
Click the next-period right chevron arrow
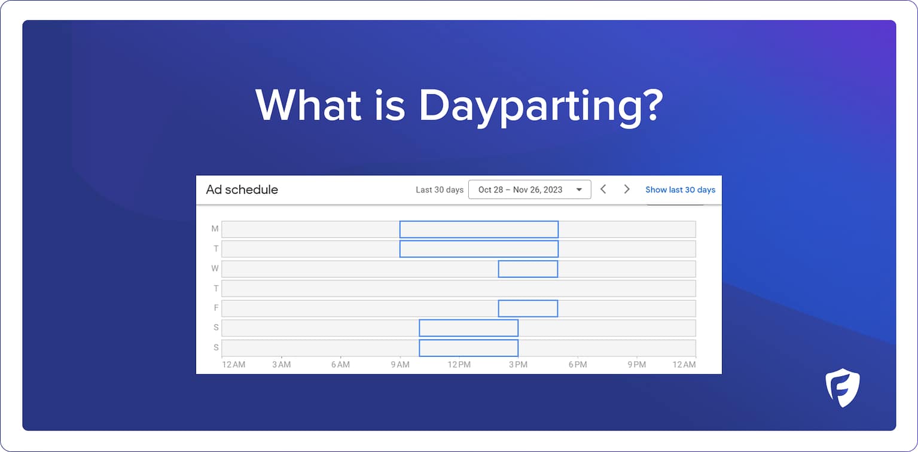[626, 189]
